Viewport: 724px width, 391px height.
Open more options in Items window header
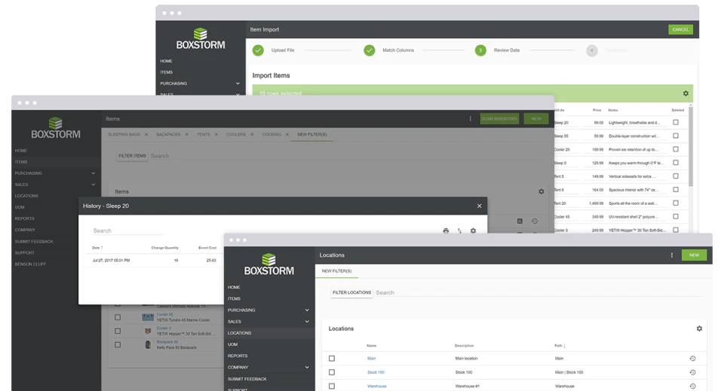pos(471,119)
